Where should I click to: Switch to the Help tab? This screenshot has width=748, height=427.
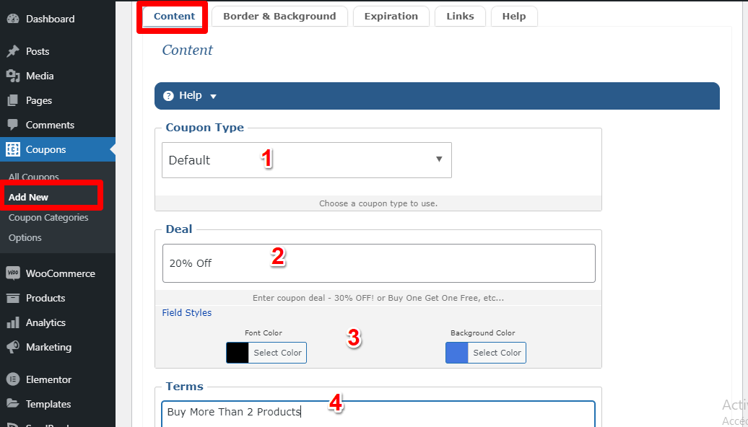click(514, 16)
